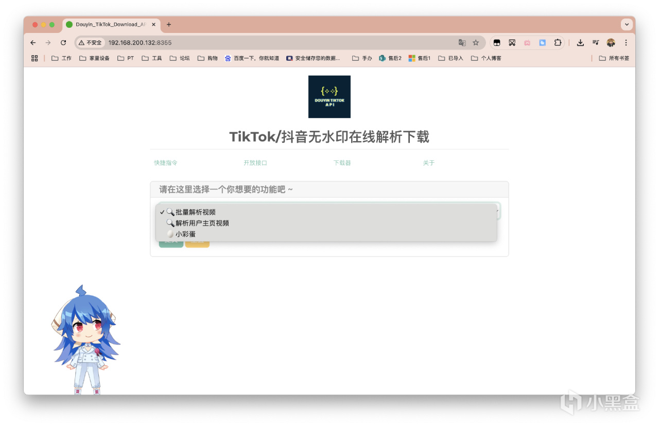
Task: Open the 购物 bookmark folder
Action: click(x=207, y=58)
